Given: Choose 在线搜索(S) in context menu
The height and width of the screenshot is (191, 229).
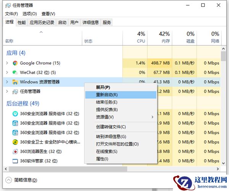Looking at the screenshot, I should pyautogui.click(x=121, y=151).
